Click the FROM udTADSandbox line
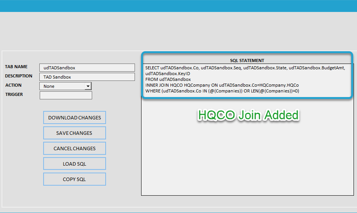The height and width of the screenshot is (213, 357). tap(168, 79)
